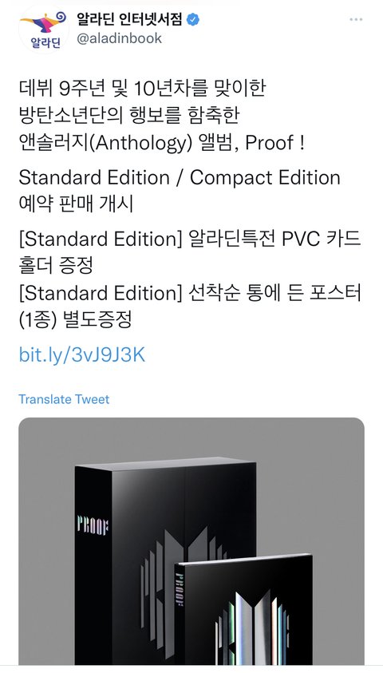Open the bit.ly/3vJ9J3K link
Screen dimensions: 383x673
[x=82, y=355]
